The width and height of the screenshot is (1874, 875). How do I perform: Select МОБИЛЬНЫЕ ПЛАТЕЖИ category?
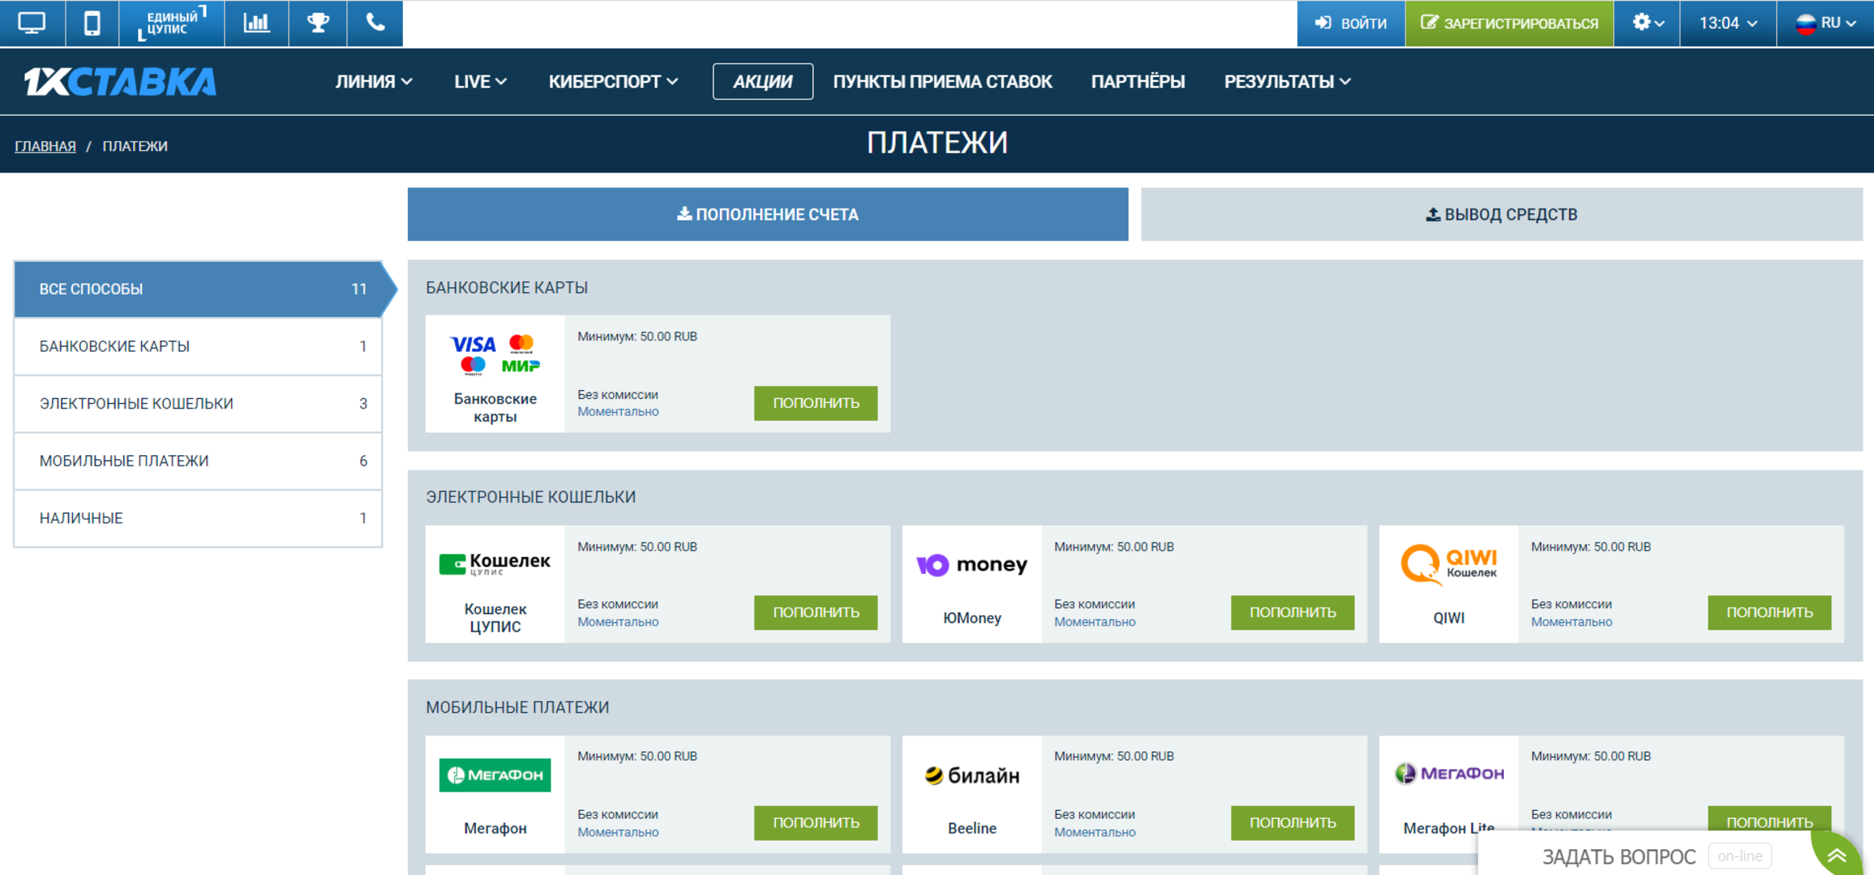197,461
